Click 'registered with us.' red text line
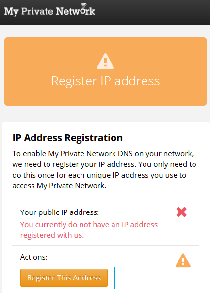Image resolution: width=210 pixels, height=293 pixels. 52,235
